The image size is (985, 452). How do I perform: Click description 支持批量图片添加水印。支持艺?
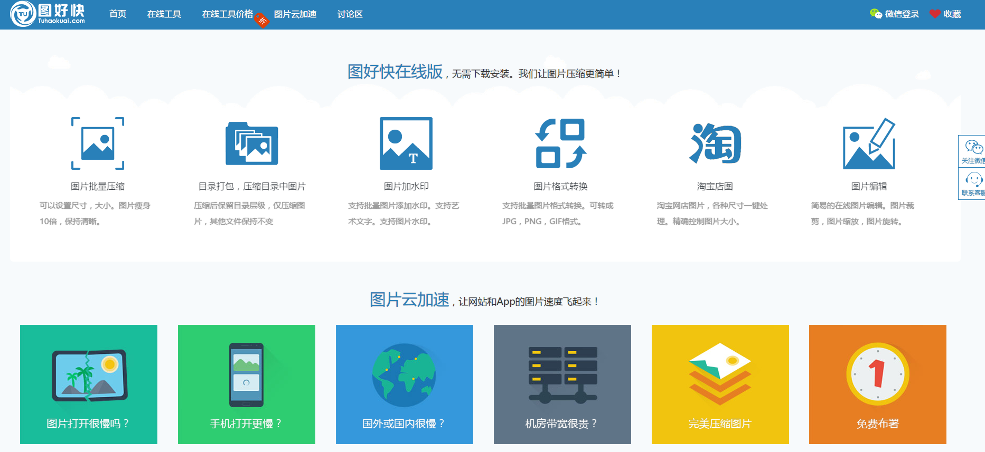coord(404,206)
